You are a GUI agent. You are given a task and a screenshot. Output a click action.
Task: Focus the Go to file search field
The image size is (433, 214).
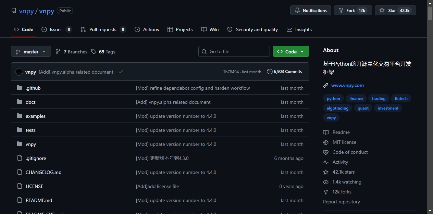pyautogui.click(x=234, y=51)
